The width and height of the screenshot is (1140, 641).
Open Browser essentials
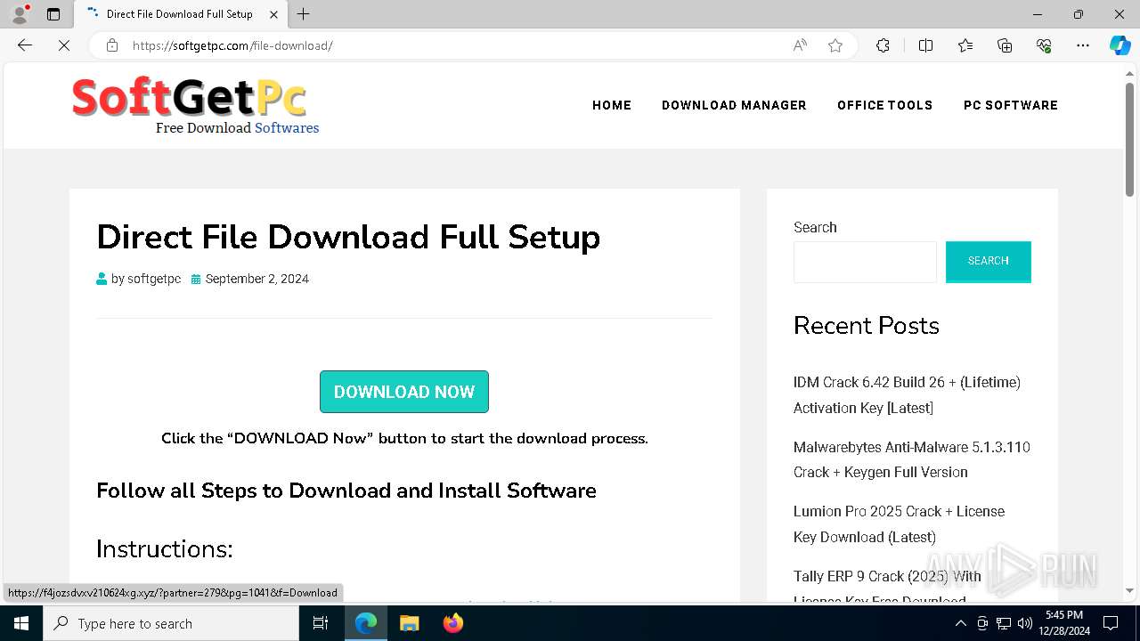[x=1044, y=45]
